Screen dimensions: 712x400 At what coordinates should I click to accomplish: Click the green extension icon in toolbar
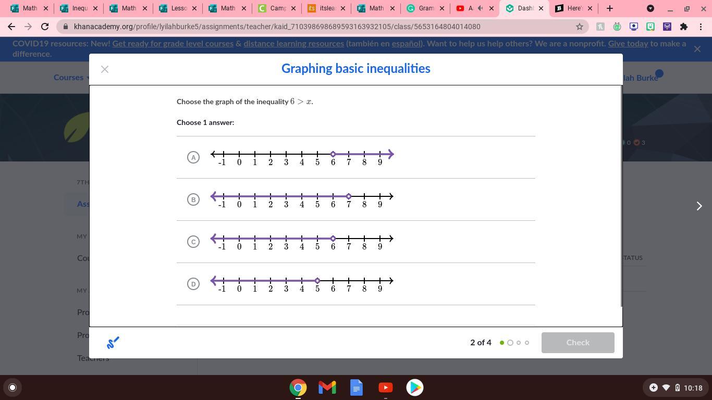pyautogui.click(x=617, y=27)
